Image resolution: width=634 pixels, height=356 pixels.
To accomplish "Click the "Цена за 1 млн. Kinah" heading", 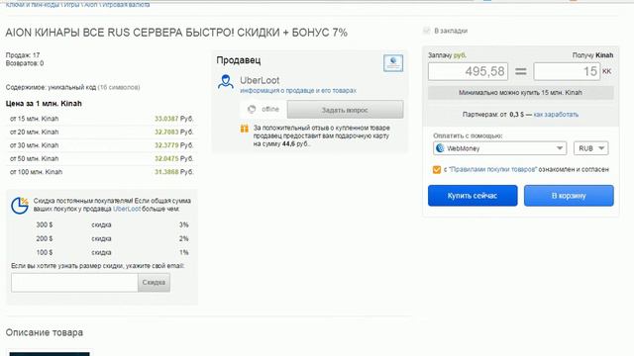I will coord(44,103).
